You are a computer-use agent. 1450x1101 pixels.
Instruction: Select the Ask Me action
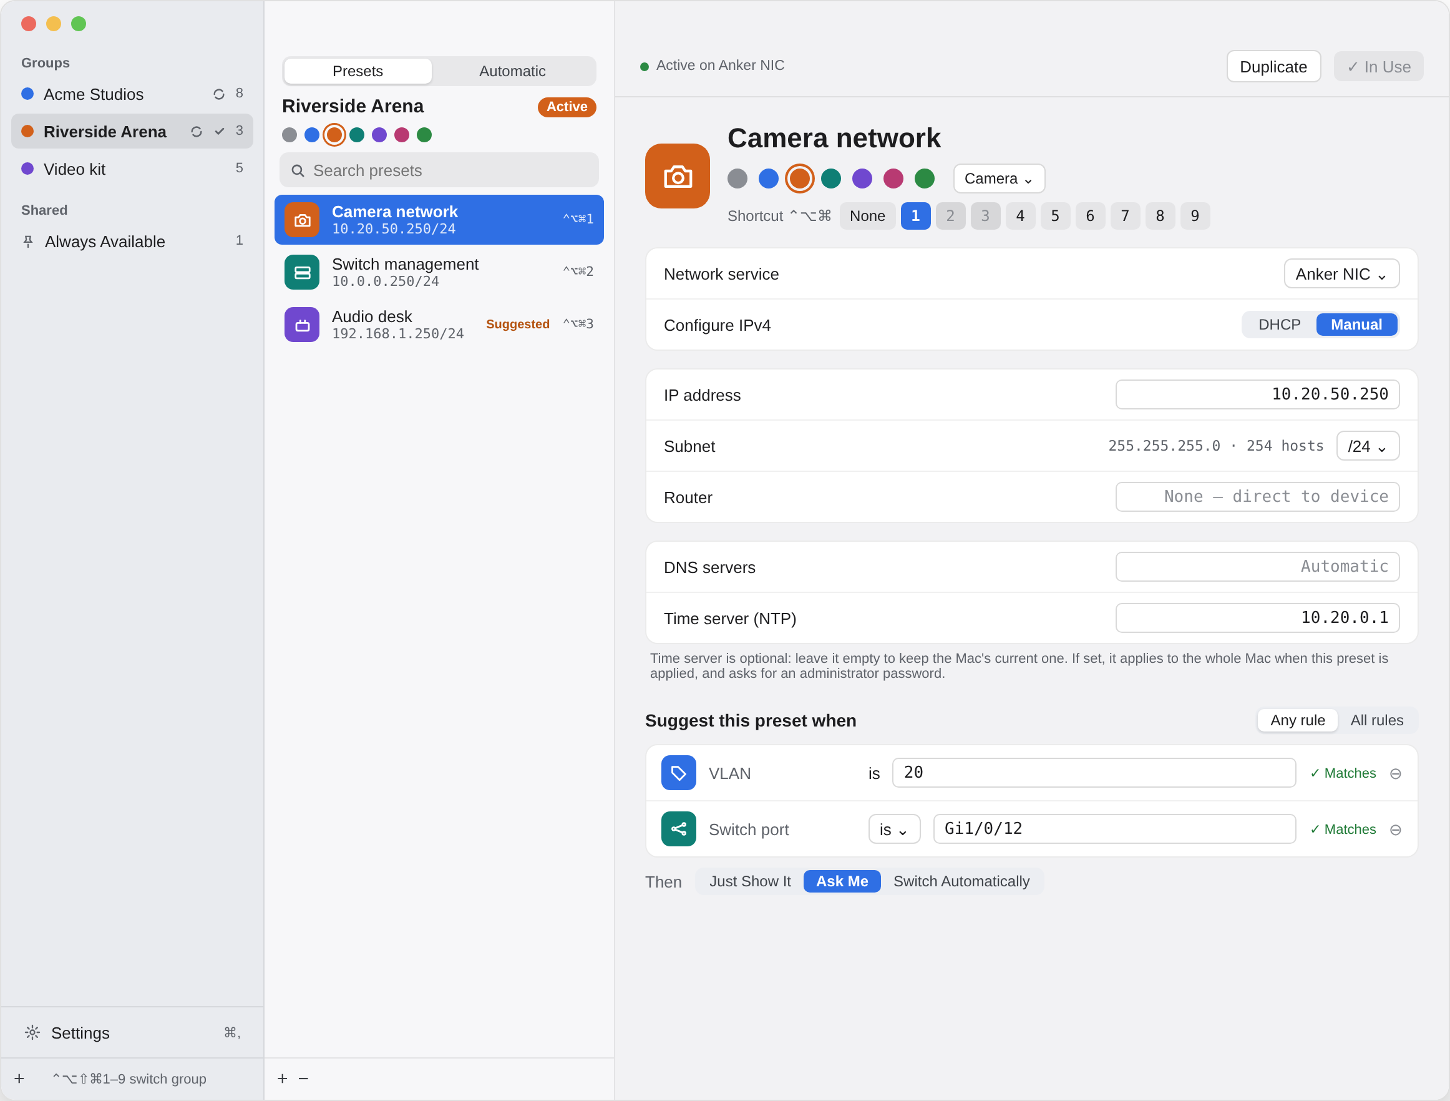click(842, 881)
